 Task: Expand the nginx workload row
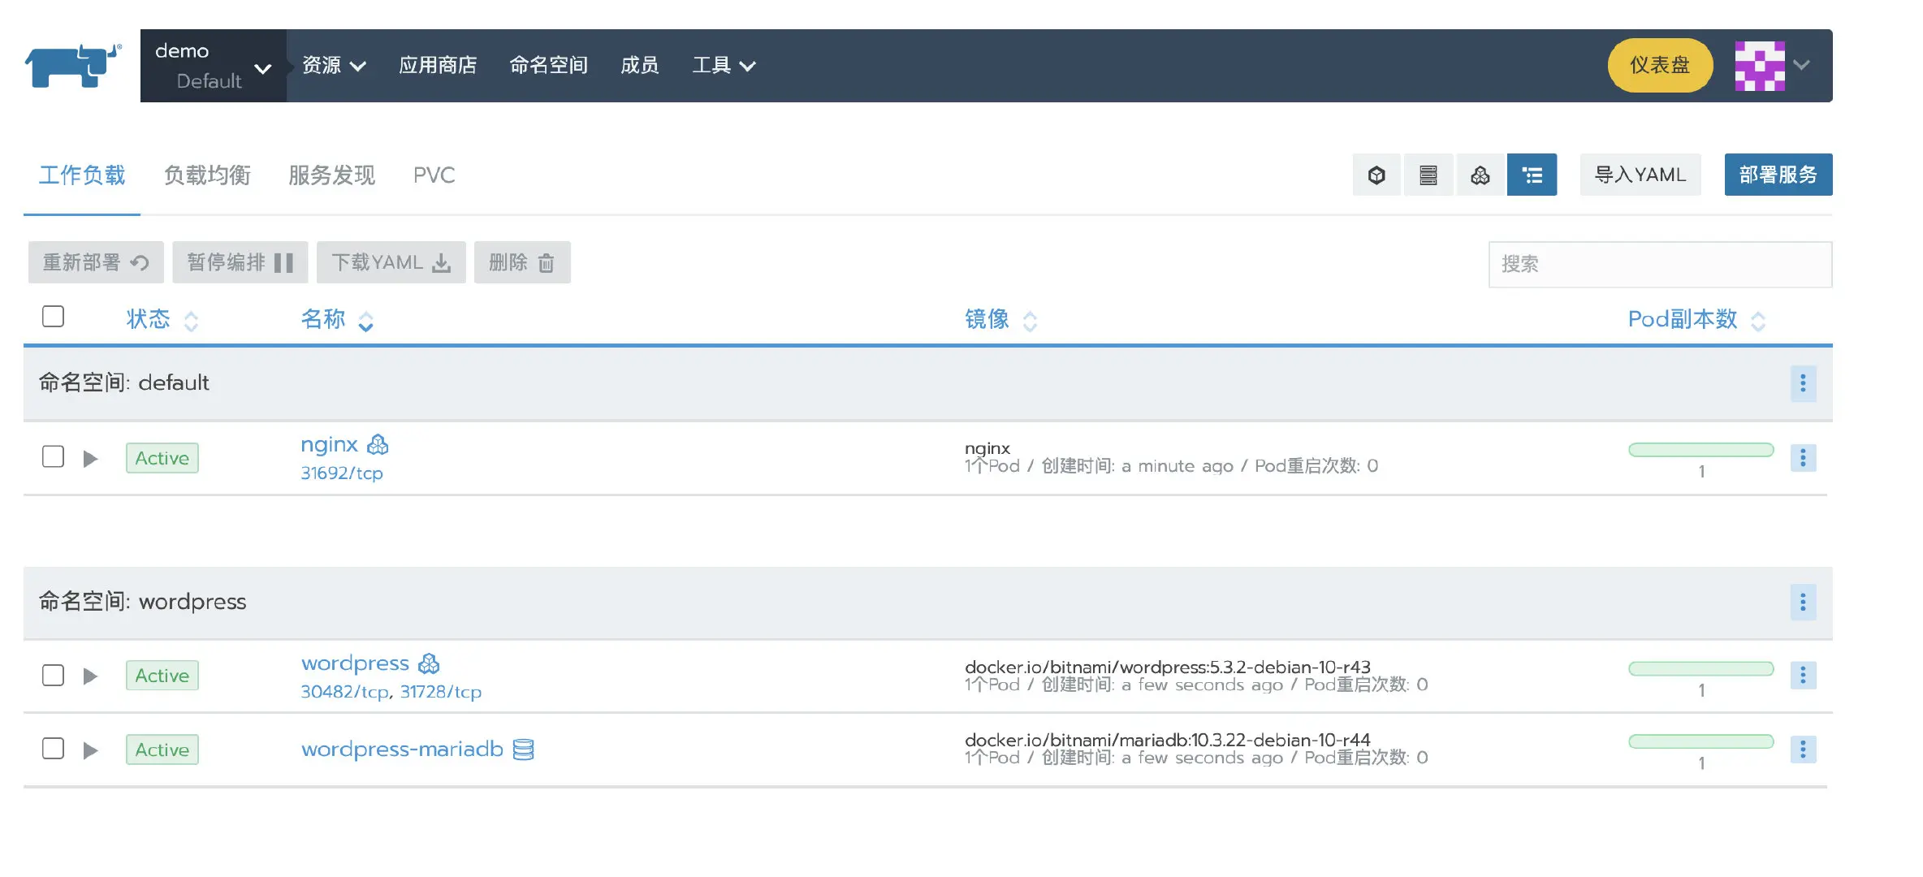[x=90, y=459]
